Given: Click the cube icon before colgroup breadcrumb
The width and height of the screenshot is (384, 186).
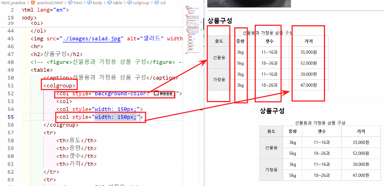Looking at the screenshot, I should pos(130,3).
